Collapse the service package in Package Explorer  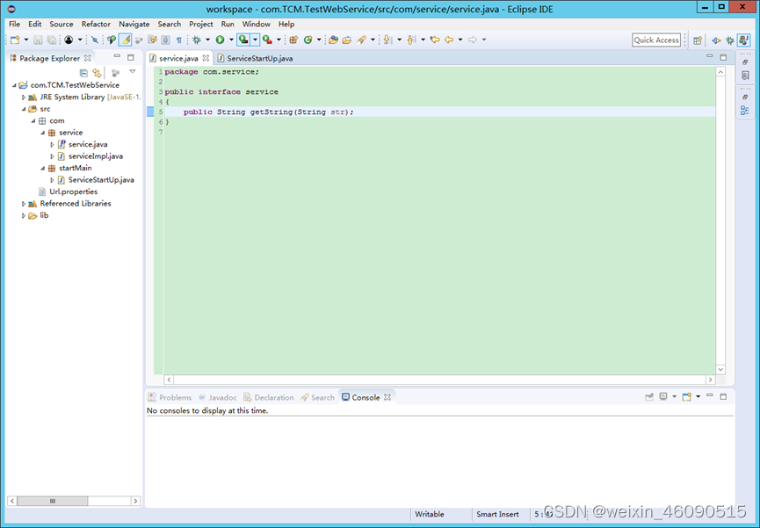coord(42,132)
